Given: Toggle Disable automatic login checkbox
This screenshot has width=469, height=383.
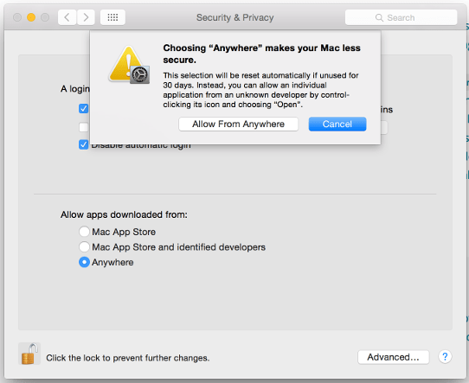Looking at the screenshot, I should pyautogui.click(x=83, y=144).
